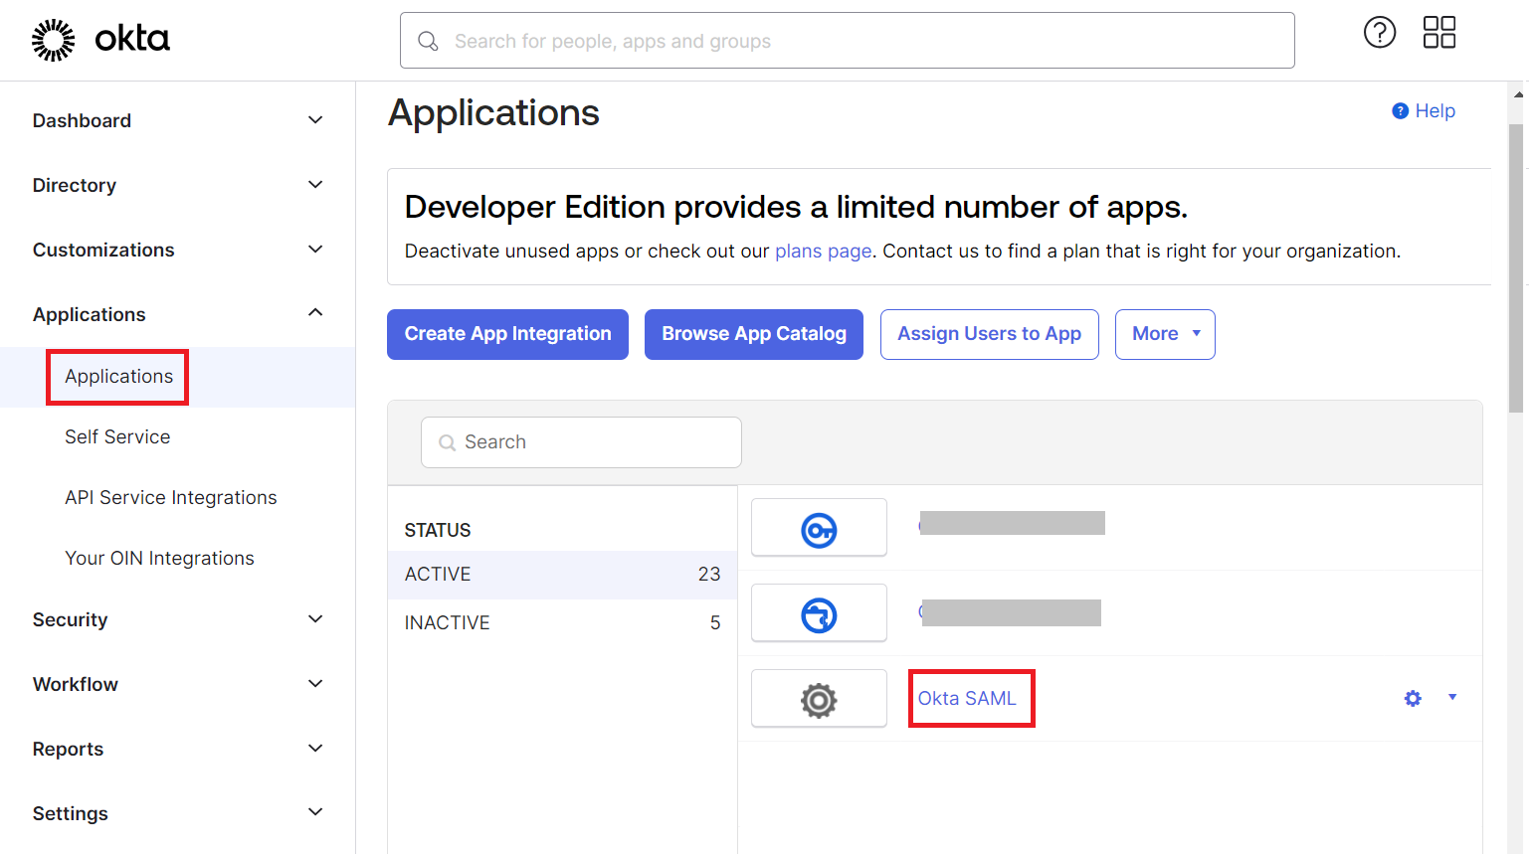Click the page vertical scrollbar
The height and width of the screenshot is (854, 1529).
point(1516,268)
